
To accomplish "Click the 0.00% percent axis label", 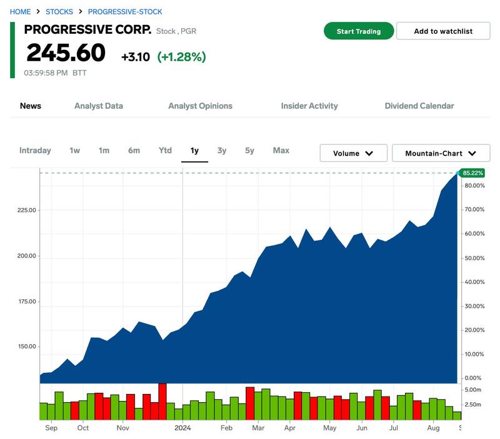I will click(x=473, y=378).
